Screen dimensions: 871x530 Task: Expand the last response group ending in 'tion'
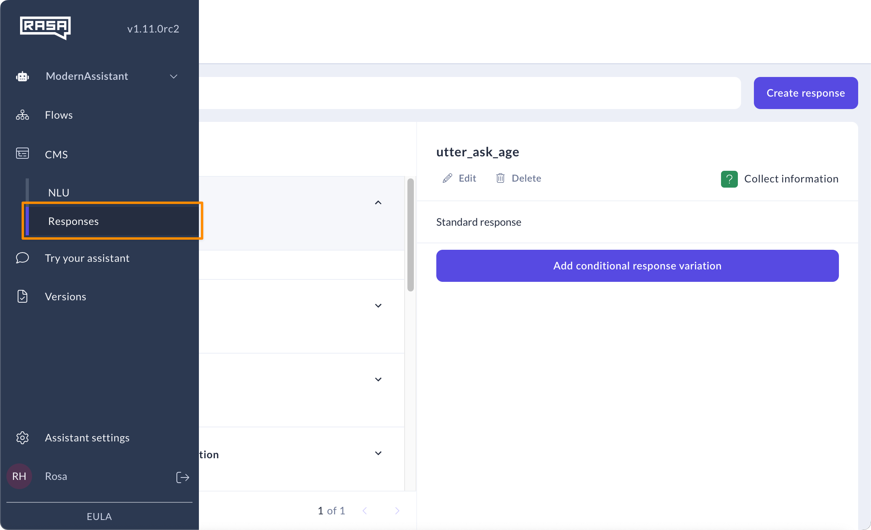pyautogui.click(x=378, y=453)
